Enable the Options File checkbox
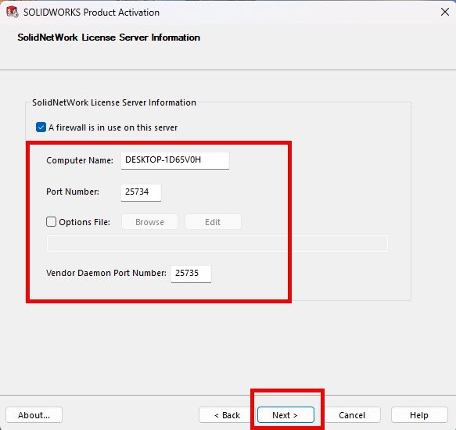Image resolution: width=456 pixels, height=430 pixels. [51, 222]
